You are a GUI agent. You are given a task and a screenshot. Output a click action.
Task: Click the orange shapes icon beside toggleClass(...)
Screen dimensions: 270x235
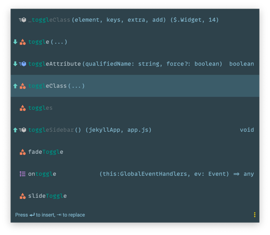pos(22,86)
